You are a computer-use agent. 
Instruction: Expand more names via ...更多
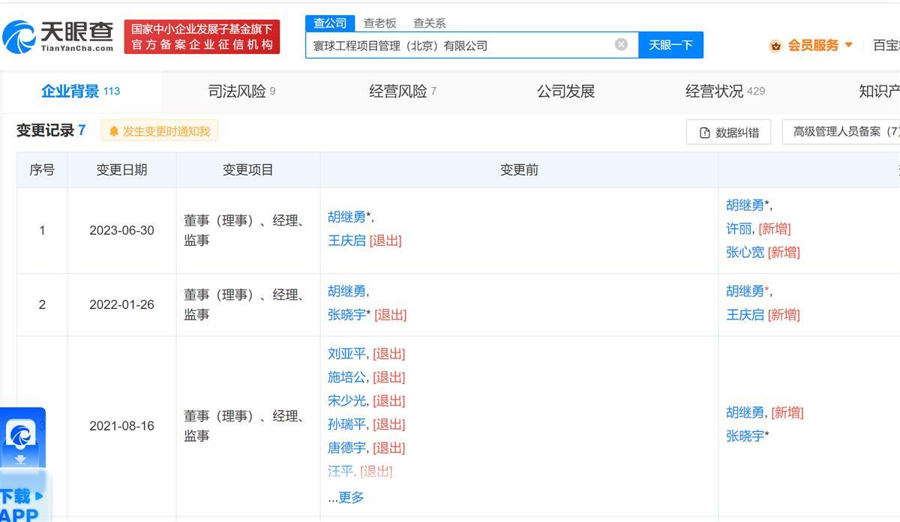pos(346,497)
